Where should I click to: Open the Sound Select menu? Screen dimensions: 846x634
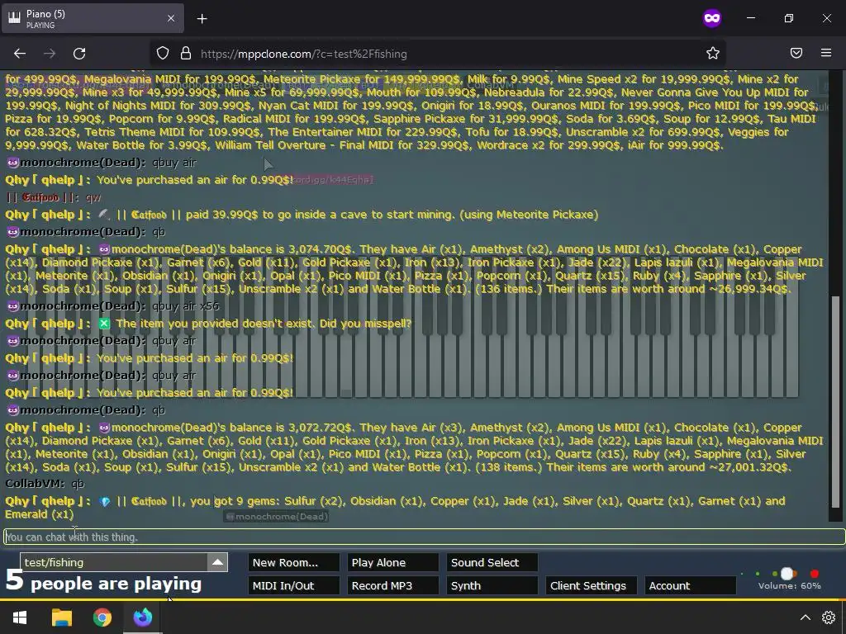(492, 562)
